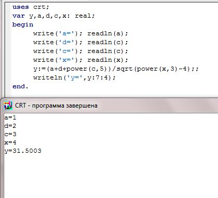Click the CRT window icon

[8, 105]
